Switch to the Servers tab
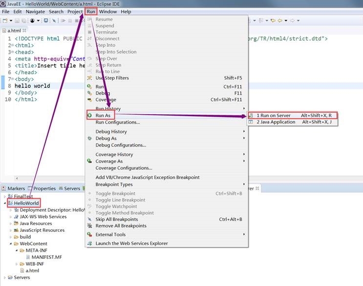The height and width of the screenshot is (286, 363). [x=69, y=188]
